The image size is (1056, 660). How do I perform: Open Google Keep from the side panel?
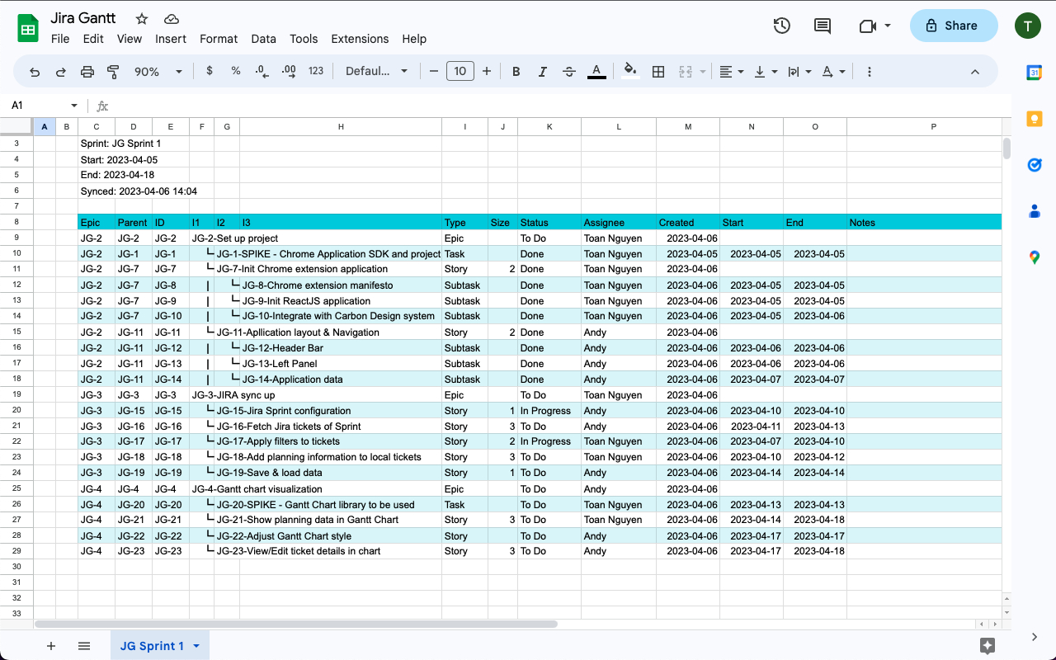pyautogui.click(x=1035, y=119)
